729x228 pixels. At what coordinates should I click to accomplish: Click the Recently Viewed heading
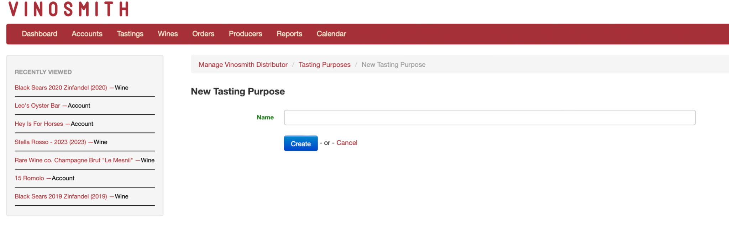(x=43, y=72)
